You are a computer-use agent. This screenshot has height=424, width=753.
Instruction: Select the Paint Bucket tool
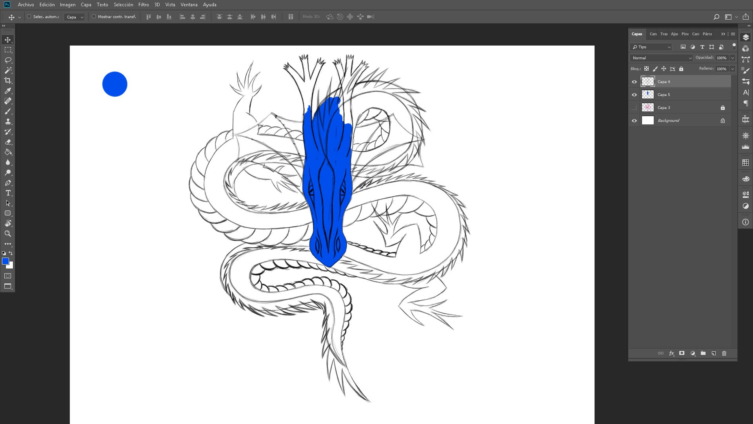(8, 152)
